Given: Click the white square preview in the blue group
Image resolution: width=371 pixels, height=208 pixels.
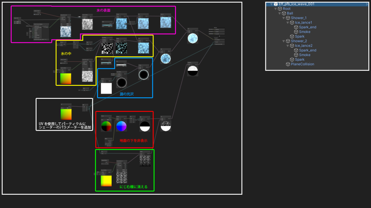Looking at the screenshot, I should pyautogui.click(x=106, y=88).
